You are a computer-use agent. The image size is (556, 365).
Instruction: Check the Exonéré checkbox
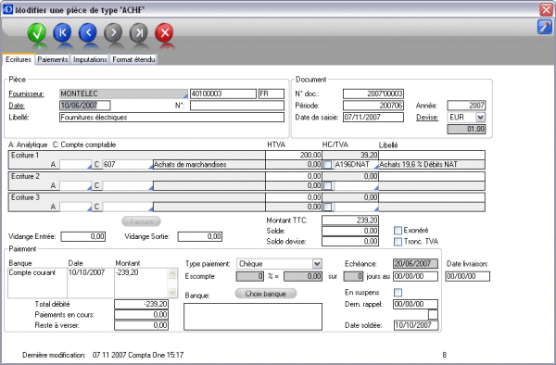coord(398,231)
